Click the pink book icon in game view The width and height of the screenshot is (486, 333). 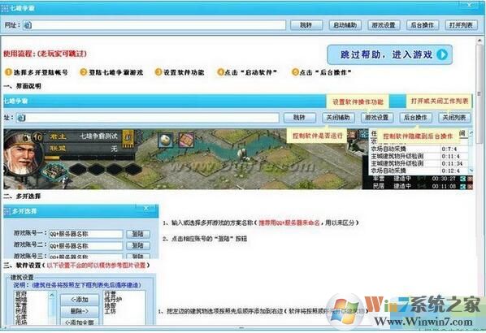(186, 140)
